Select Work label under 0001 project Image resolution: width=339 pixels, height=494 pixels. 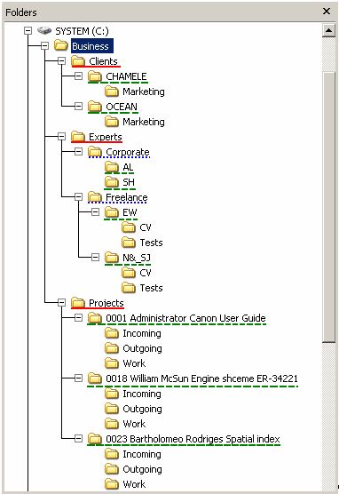(x=134, y=363)
